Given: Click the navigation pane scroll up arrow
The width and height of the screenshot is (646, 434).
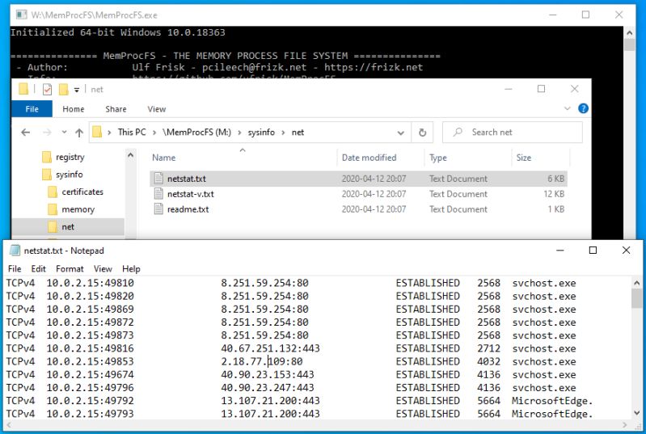Looking at the screenshot, I should [x=131, y=155].
